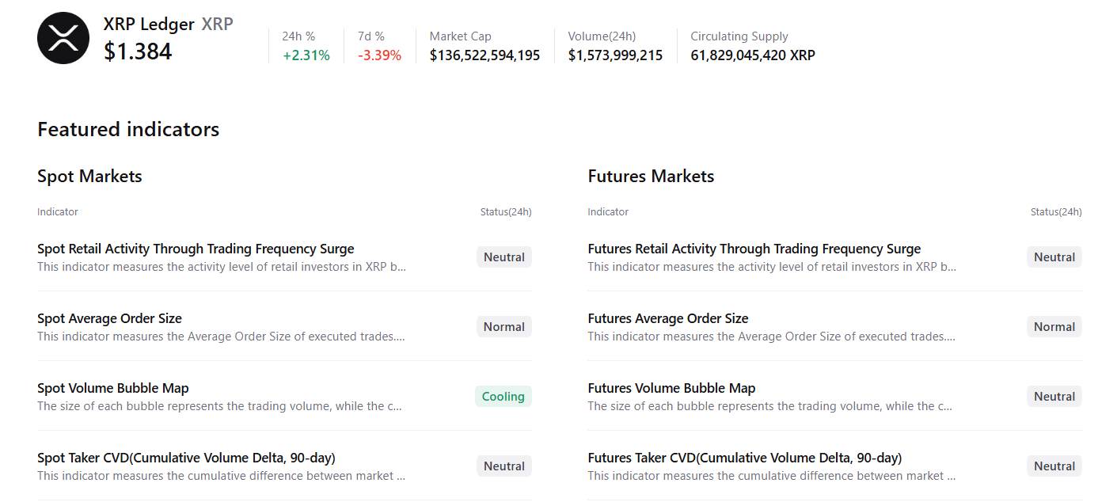Viewport: 1117px width, 502px height.
Task: Click the Status(24h) header under Spot Markets
Action: point(506,211)
